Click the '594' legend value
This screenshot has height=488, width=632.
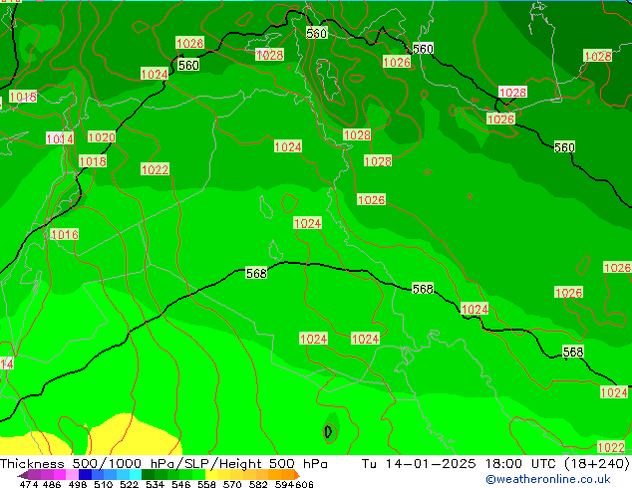pos(284,484)
